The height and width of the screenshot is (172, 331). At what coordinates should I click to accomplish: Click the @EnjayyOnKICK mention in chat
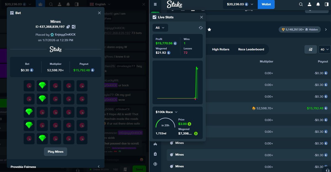(x=130, y=133)
